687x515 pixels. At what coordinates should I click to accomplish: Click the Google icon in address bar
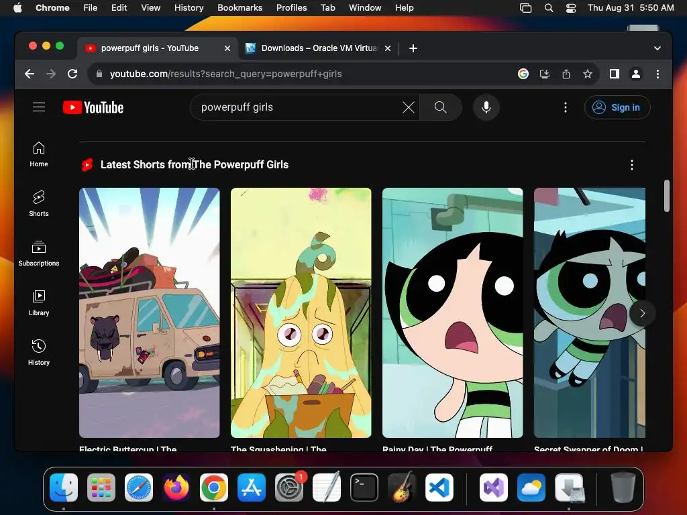click(x=523, y=74)
